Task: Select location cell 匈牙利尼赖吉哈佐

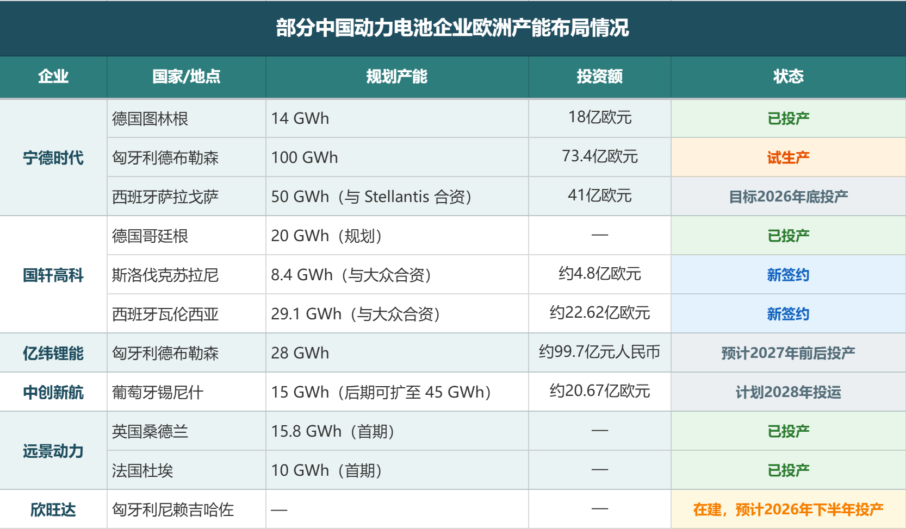Action: point(187,509)
